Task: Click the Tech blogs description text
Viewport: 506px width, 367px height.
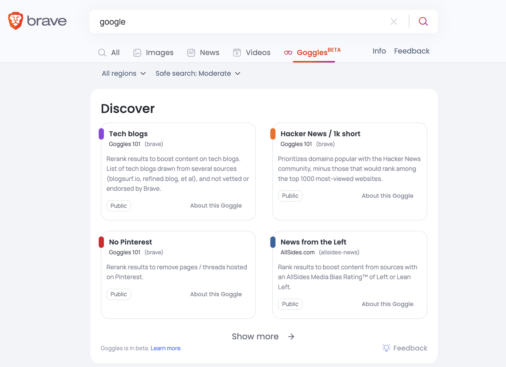Action: point(178,174)
